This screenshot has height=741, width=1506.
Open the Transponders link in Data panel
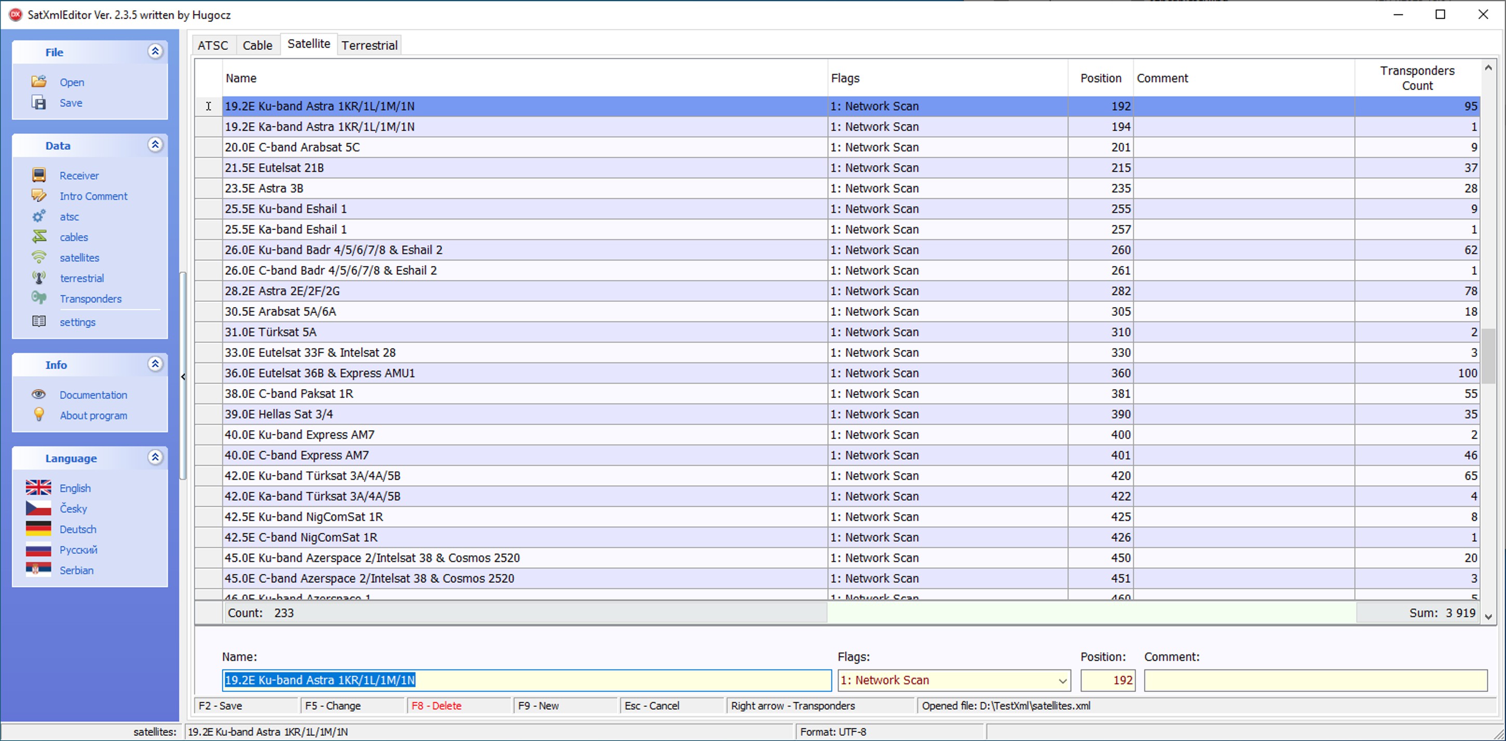(x=91, y=299)
